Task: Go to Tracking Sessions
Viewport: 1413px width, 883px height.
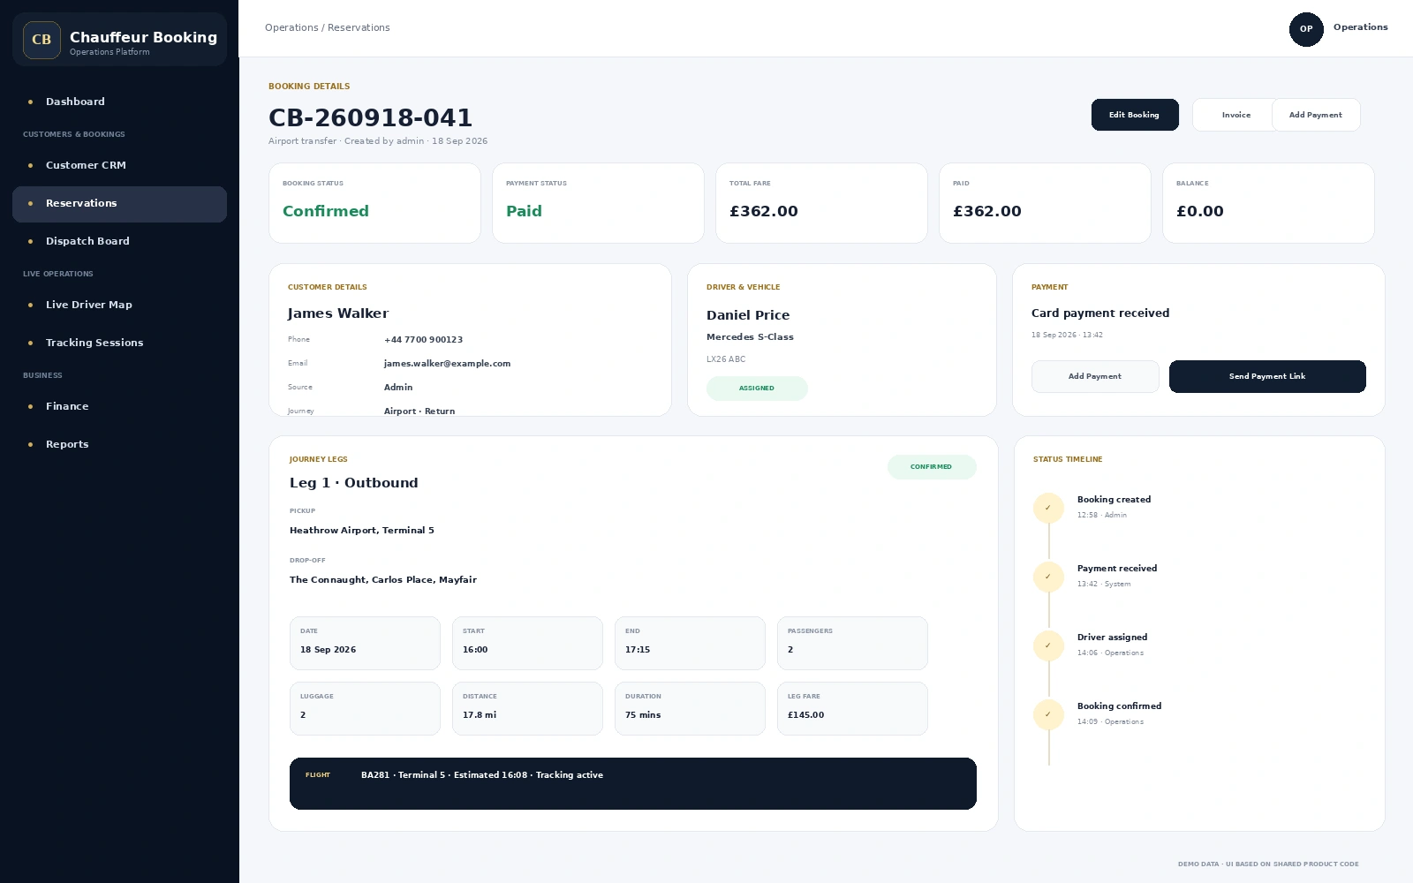Action: click(119, 343)
